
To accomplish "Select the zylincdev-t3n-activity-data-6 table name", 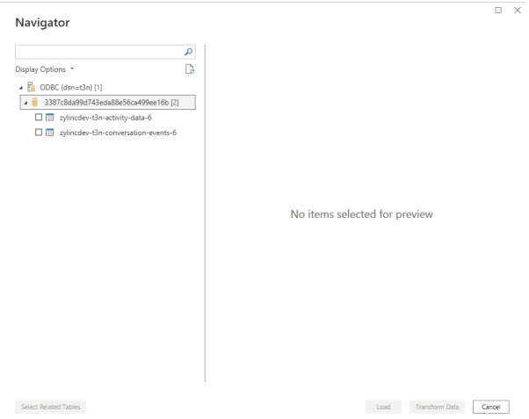I will [105, 118].
